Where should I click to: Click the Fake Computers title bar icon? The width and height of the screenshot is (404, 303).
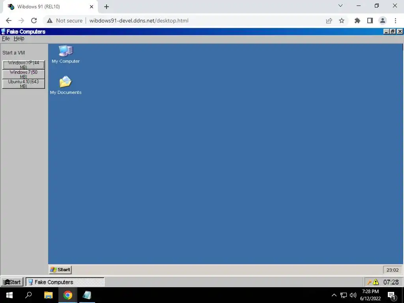(3, 32)
